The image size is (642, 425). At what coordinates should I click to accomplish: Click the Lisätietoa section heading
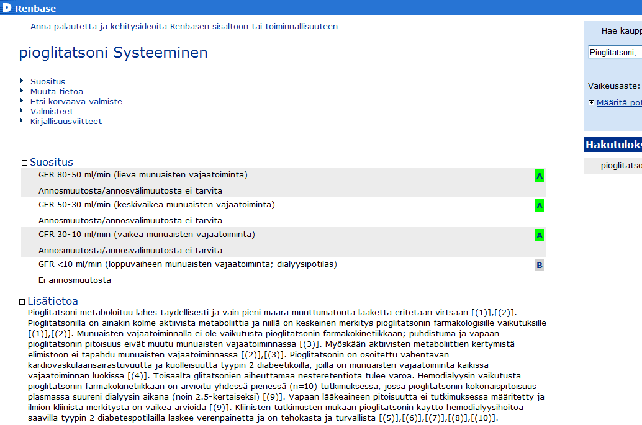pyautogui.click(x=52, y=301)
